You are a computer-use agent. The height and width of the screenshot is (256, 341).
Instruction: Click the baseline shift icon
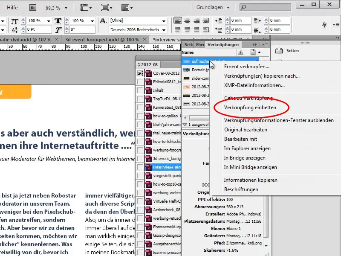pos(14,30)
